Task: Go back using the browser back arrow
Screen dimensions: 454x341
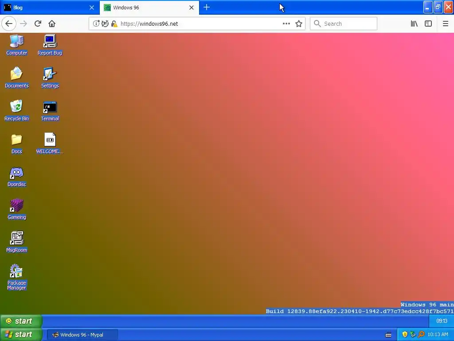Action: click(x=9, y=24)
